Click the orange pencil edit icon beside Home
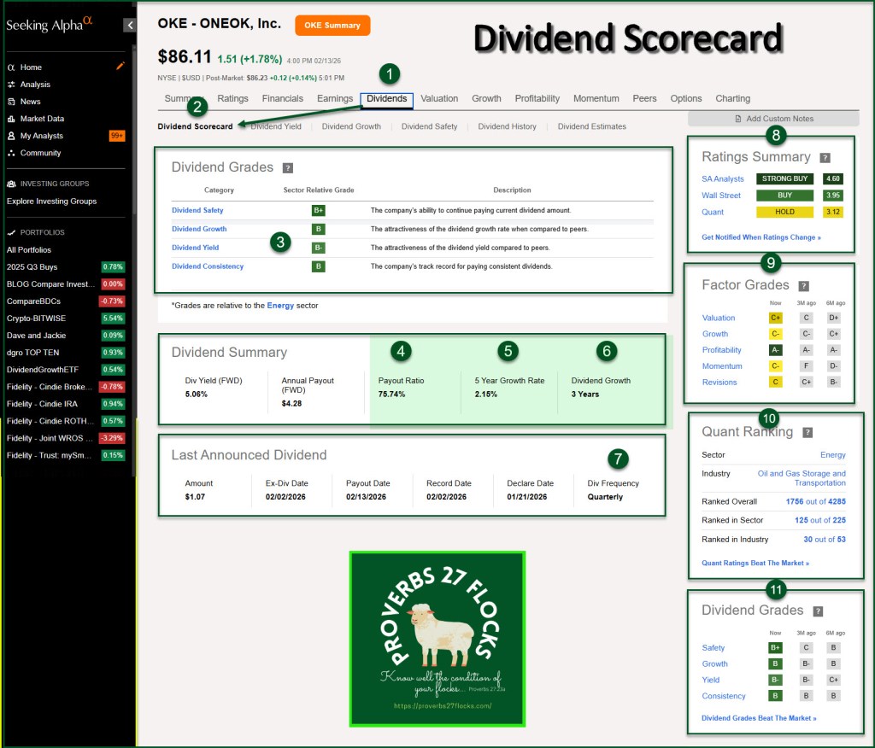The height and width of the screenshot is (748, 875). coord(120,67)
